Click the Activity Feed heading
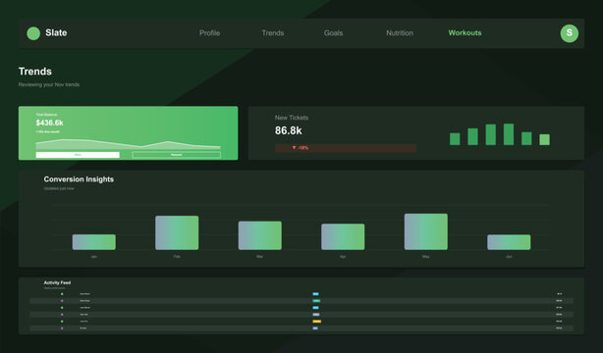The height and width of the screenshot is (353, 603). [57, 282]
